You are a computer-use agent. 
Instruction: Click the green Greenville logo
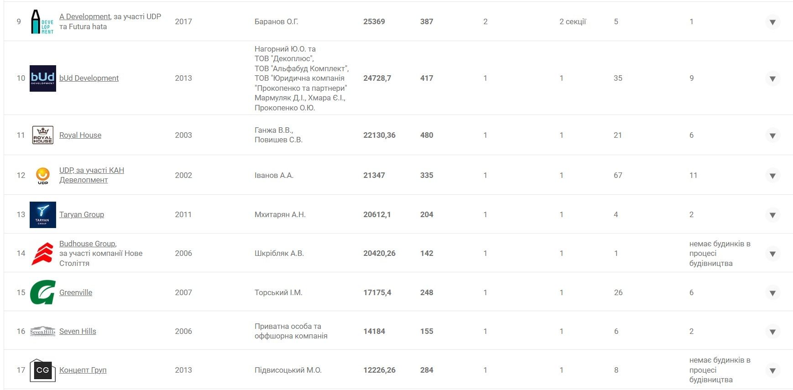point(43,292)
